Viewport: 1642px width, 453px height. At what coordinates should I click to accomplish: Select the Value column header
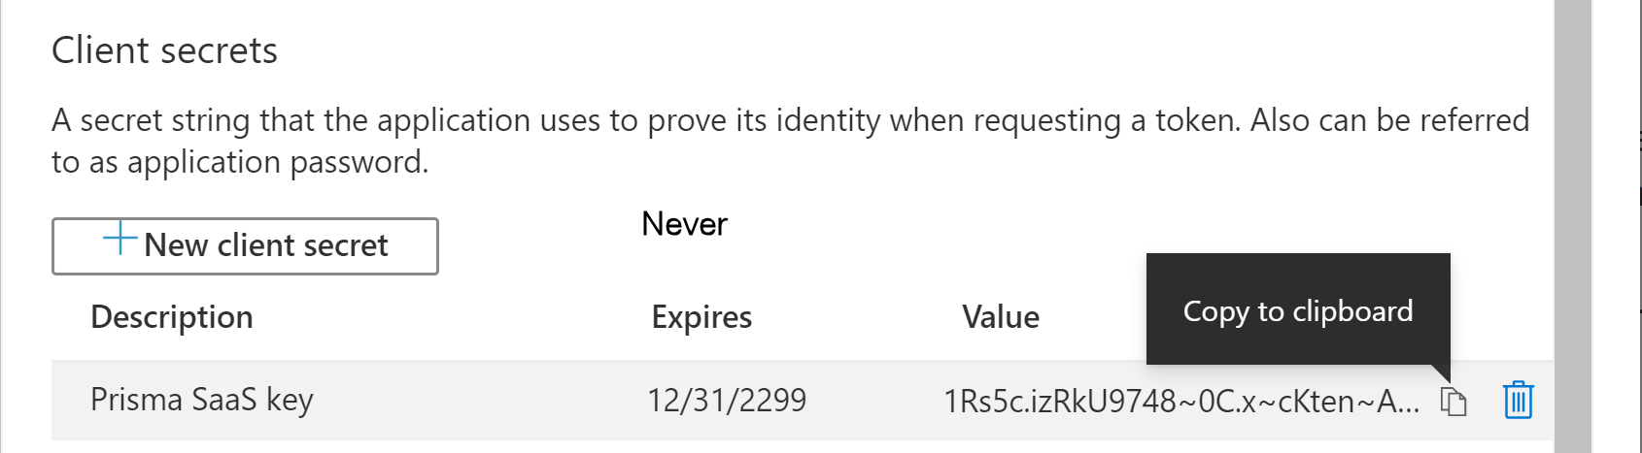pyautogui.click(x=1001, y=317)
